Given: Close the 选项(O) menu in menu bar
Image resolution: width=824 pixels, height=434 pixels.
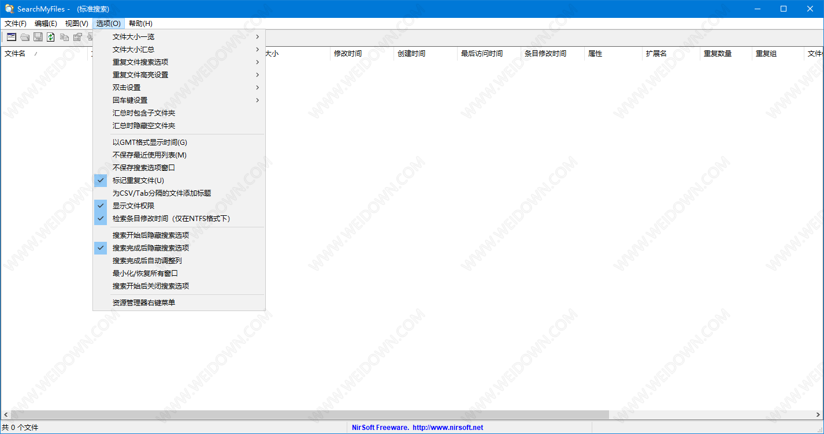Looking at the screenshot, I should point(109,24).
